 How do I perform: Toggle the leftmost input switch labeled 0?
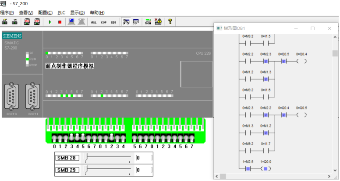(x=54, y=138)
